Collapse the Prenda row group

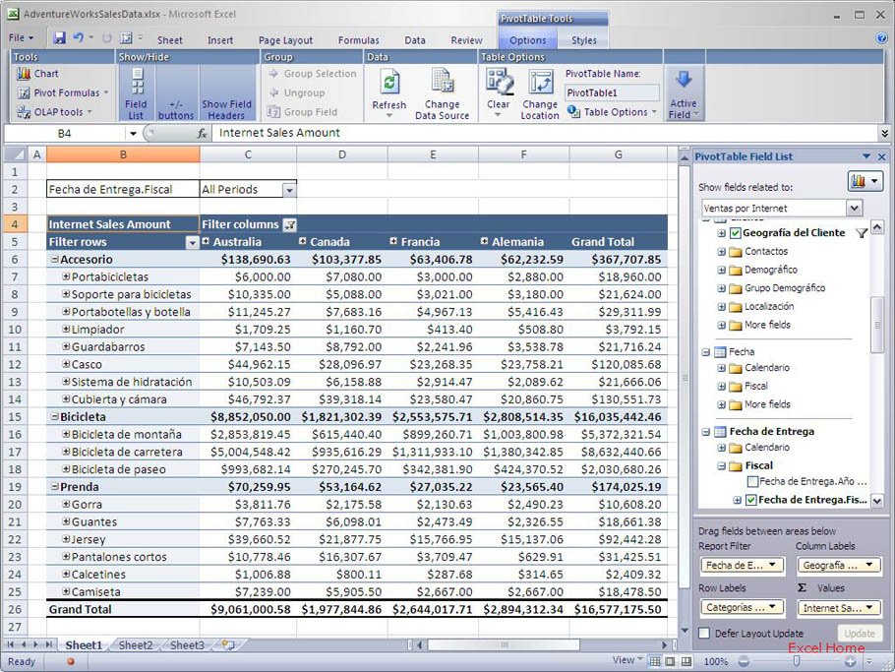[55, 487]
